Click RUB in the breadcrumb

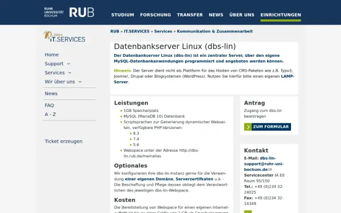click(115, 31)
